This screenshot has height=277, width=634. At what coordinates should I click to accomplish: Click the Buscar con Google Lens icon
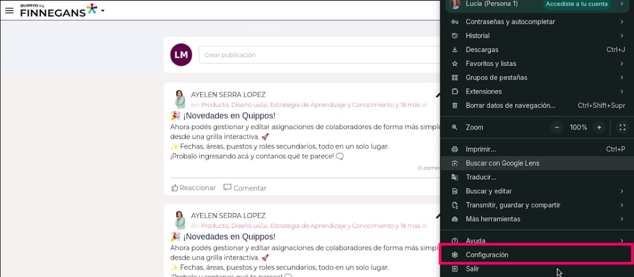[455, 163]
